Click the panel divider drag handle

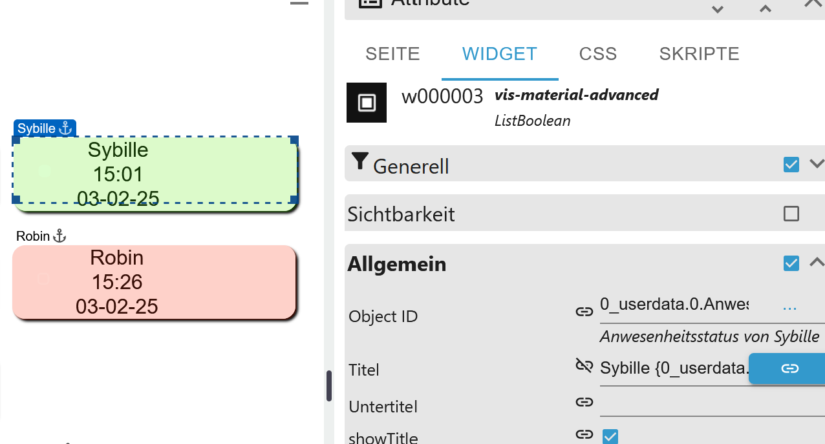(x=329, y=386)
